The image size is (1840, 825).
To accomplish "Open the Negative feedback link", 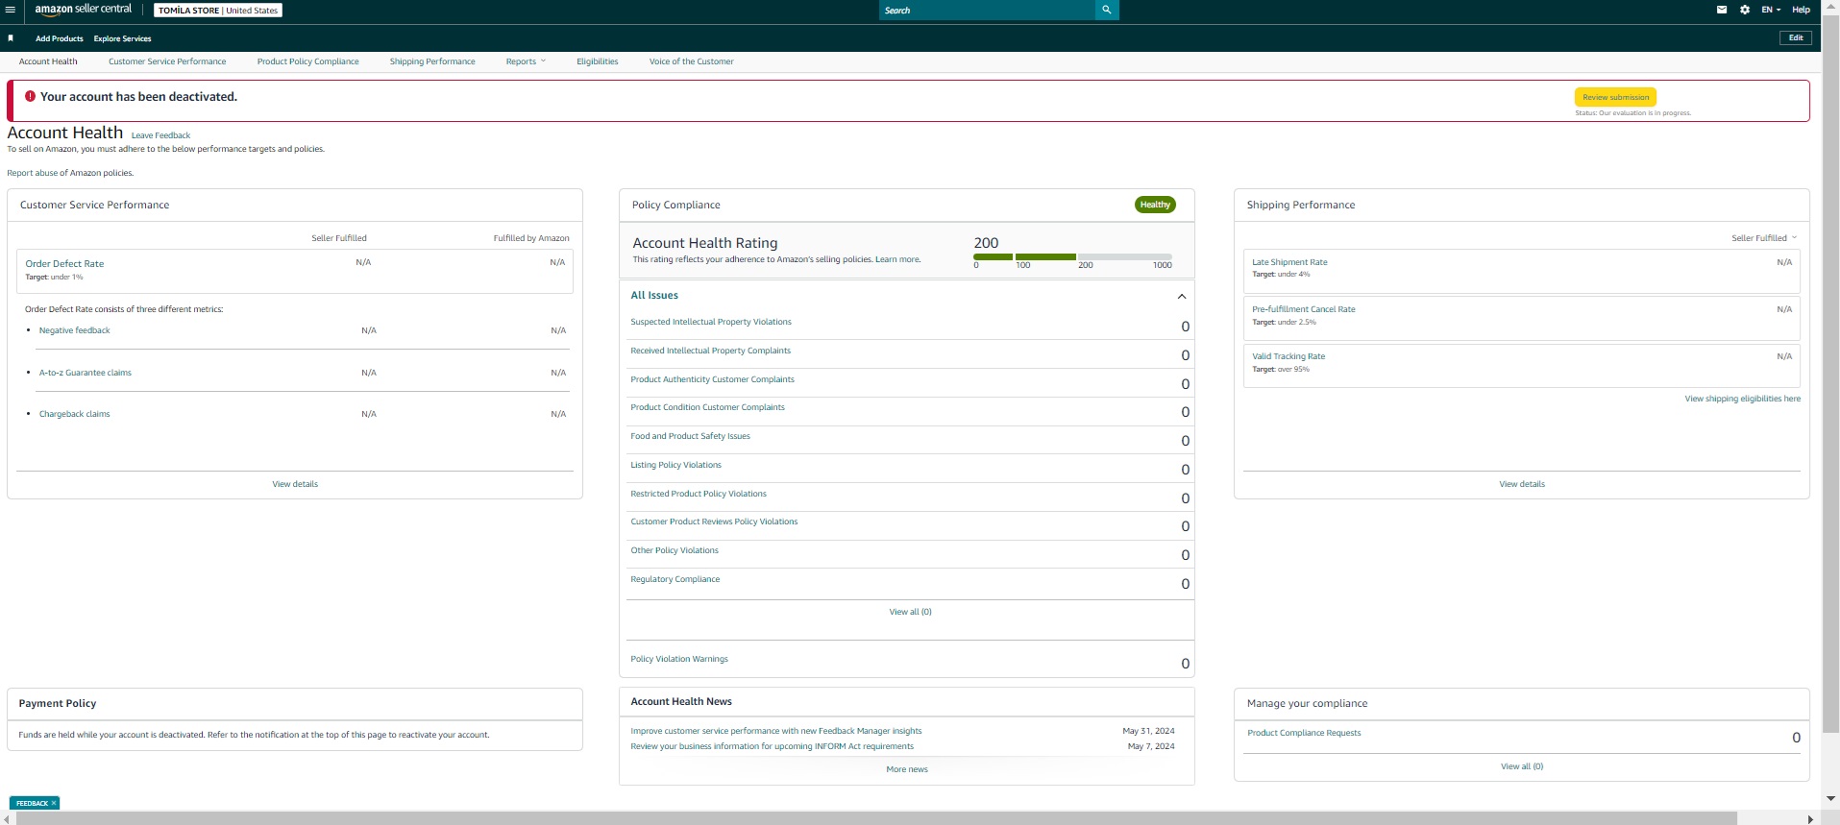I will 74,330.
